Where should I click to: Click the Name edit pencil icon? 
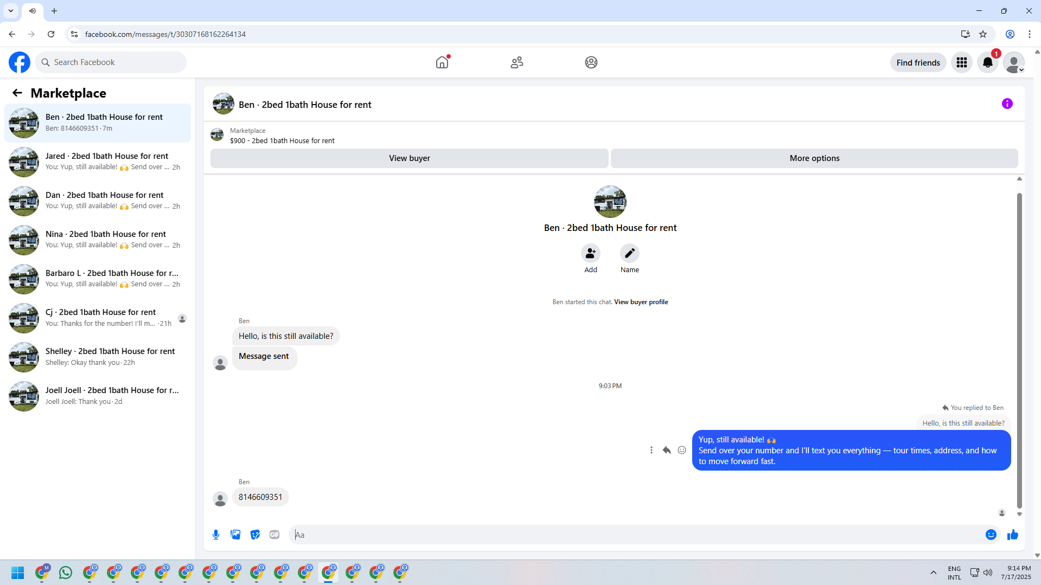[x=630, y=253]
